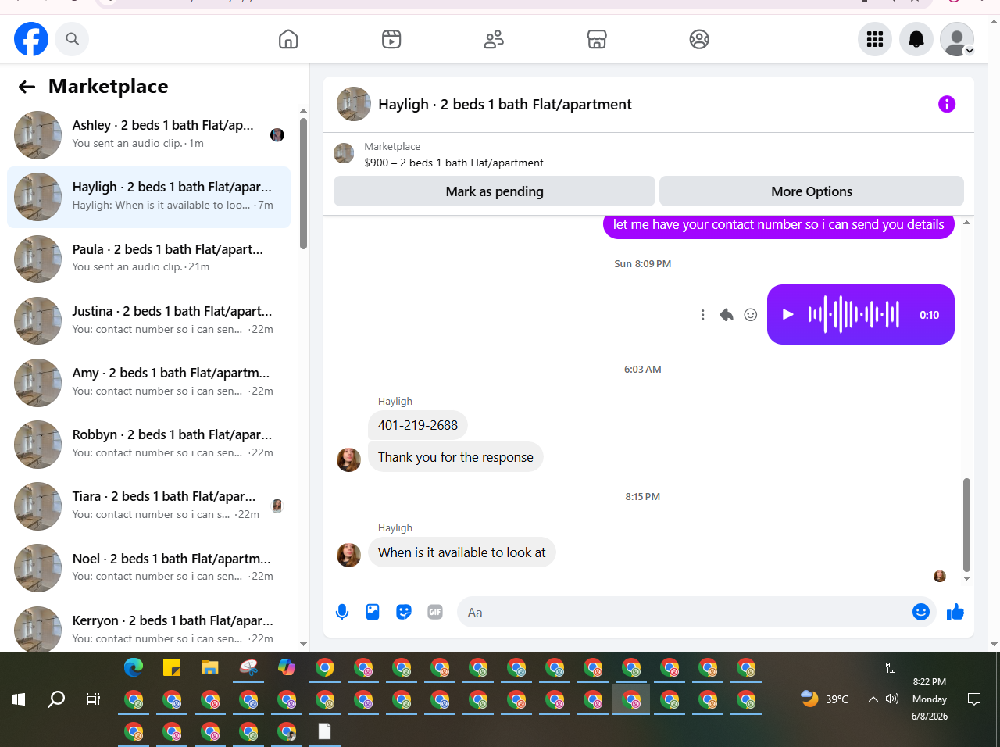
Task: Open the $900 Marketplace listing link
Action: 454,163
